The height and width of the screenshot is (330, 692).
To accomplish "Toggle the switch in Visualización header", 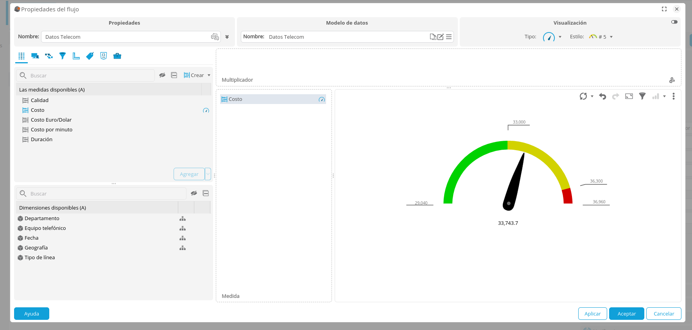I will coord(674,22).
